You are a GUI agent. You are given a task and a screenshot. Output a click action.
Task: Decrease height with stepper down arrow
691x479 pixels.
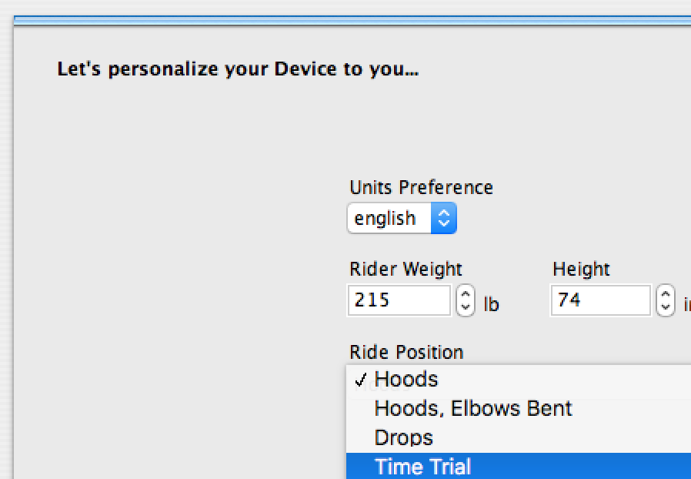click(x=666, y=307)
